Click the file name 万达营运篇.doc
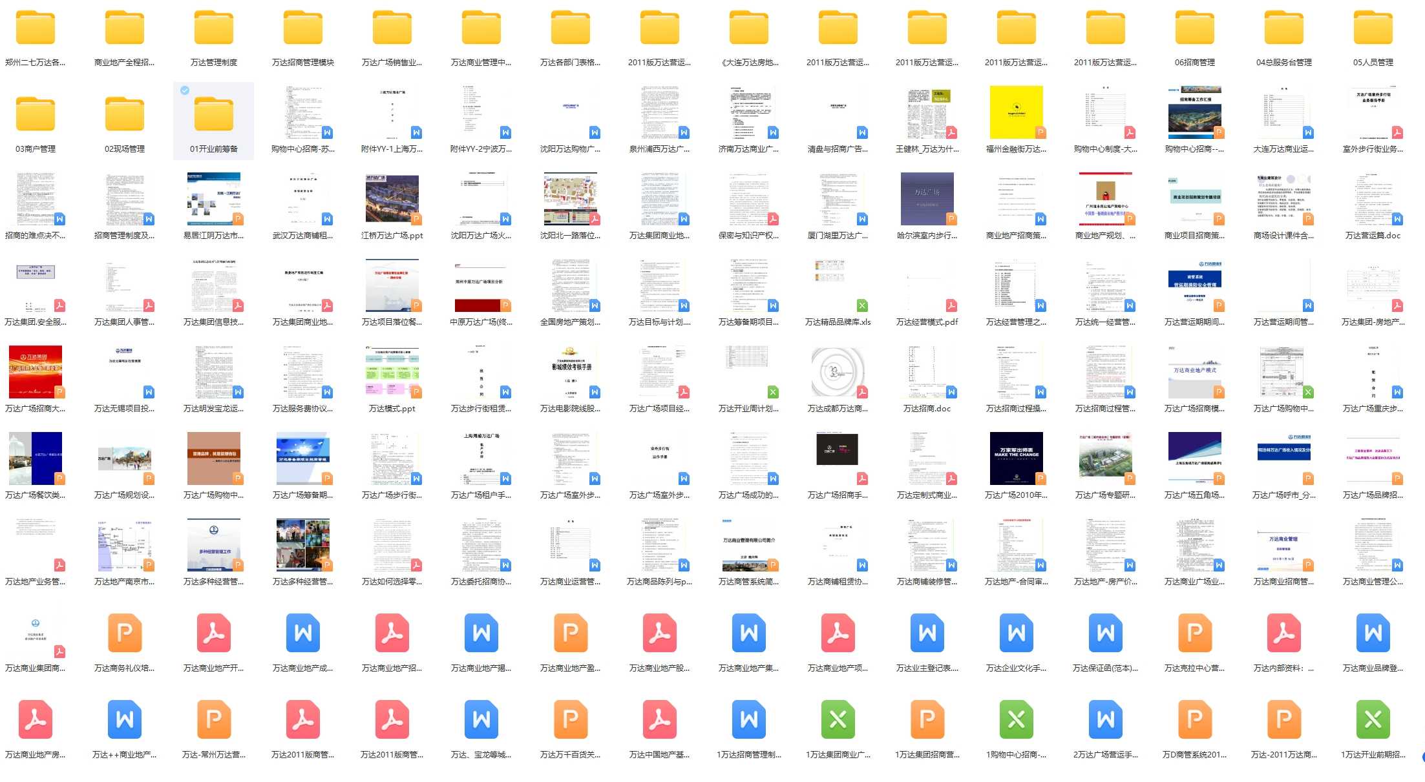This screenshot has height=782, width=1425. point(1373,236)
